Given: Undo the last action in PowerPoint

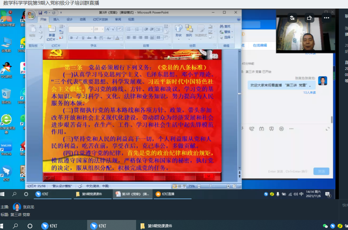Looking at the screenshot, I should tap(46, 13).
